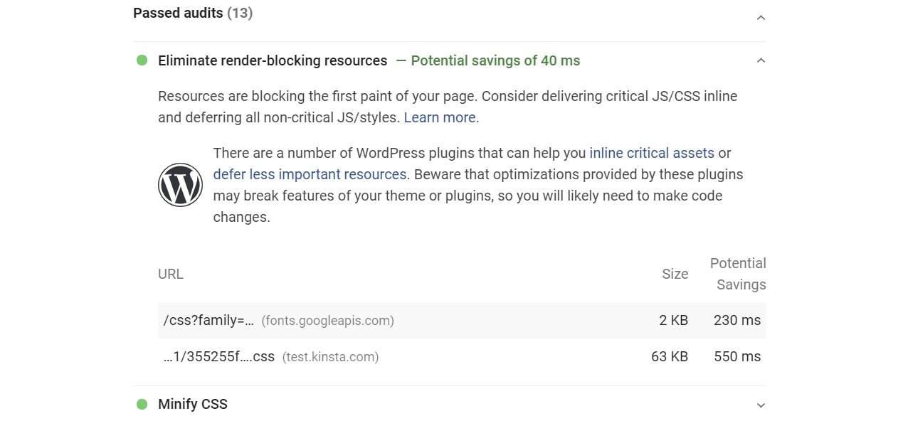Click the 63 KB size value
This screenshot has height=421, width=903.
point(670,356)
